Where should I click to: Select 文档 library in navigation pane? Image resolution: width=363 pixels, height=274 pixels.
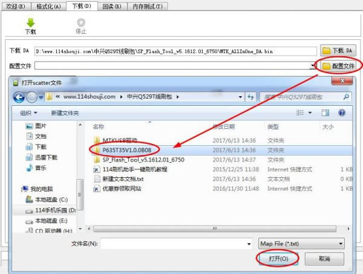pyautogui.click(x=36, y=136)
